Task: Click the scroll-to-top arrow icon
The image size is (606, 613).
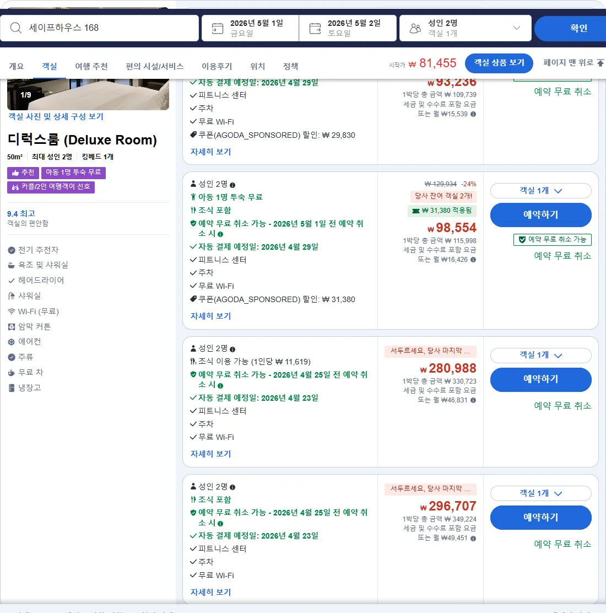Action: click(600, 63)
